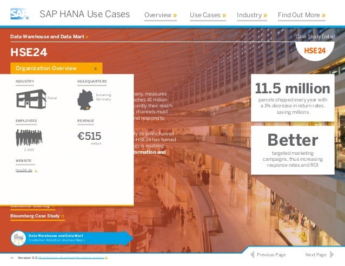The width and height of the screenshot is (345, 266).
Task: Open the Find Out More menu
Action: point(301,15)
